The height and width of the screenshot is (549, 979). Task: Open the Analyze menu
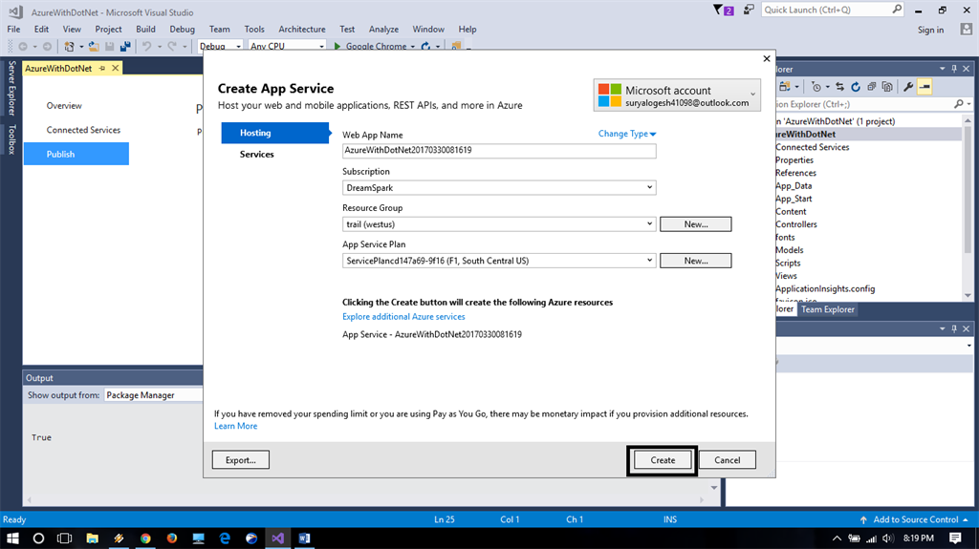point(383,30)
